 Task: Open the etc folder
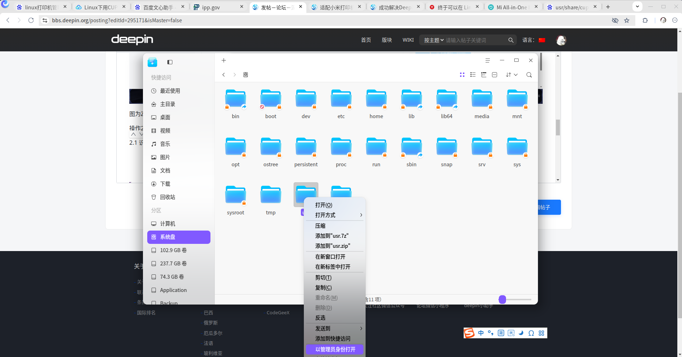(341, 100)
